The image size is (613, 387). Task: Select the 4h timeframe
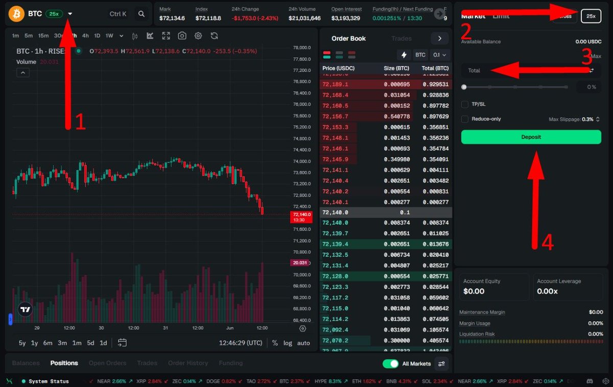[x=85, y=36]
